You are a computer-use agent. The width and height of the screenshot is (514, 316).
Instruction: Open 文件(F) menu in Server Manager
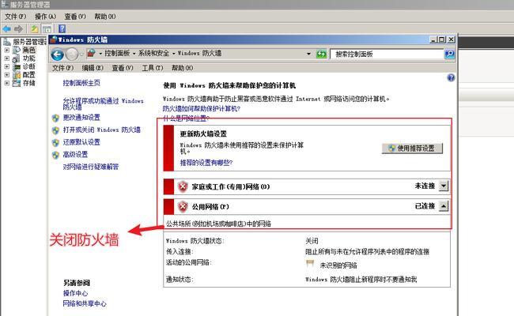coord(15,17)
